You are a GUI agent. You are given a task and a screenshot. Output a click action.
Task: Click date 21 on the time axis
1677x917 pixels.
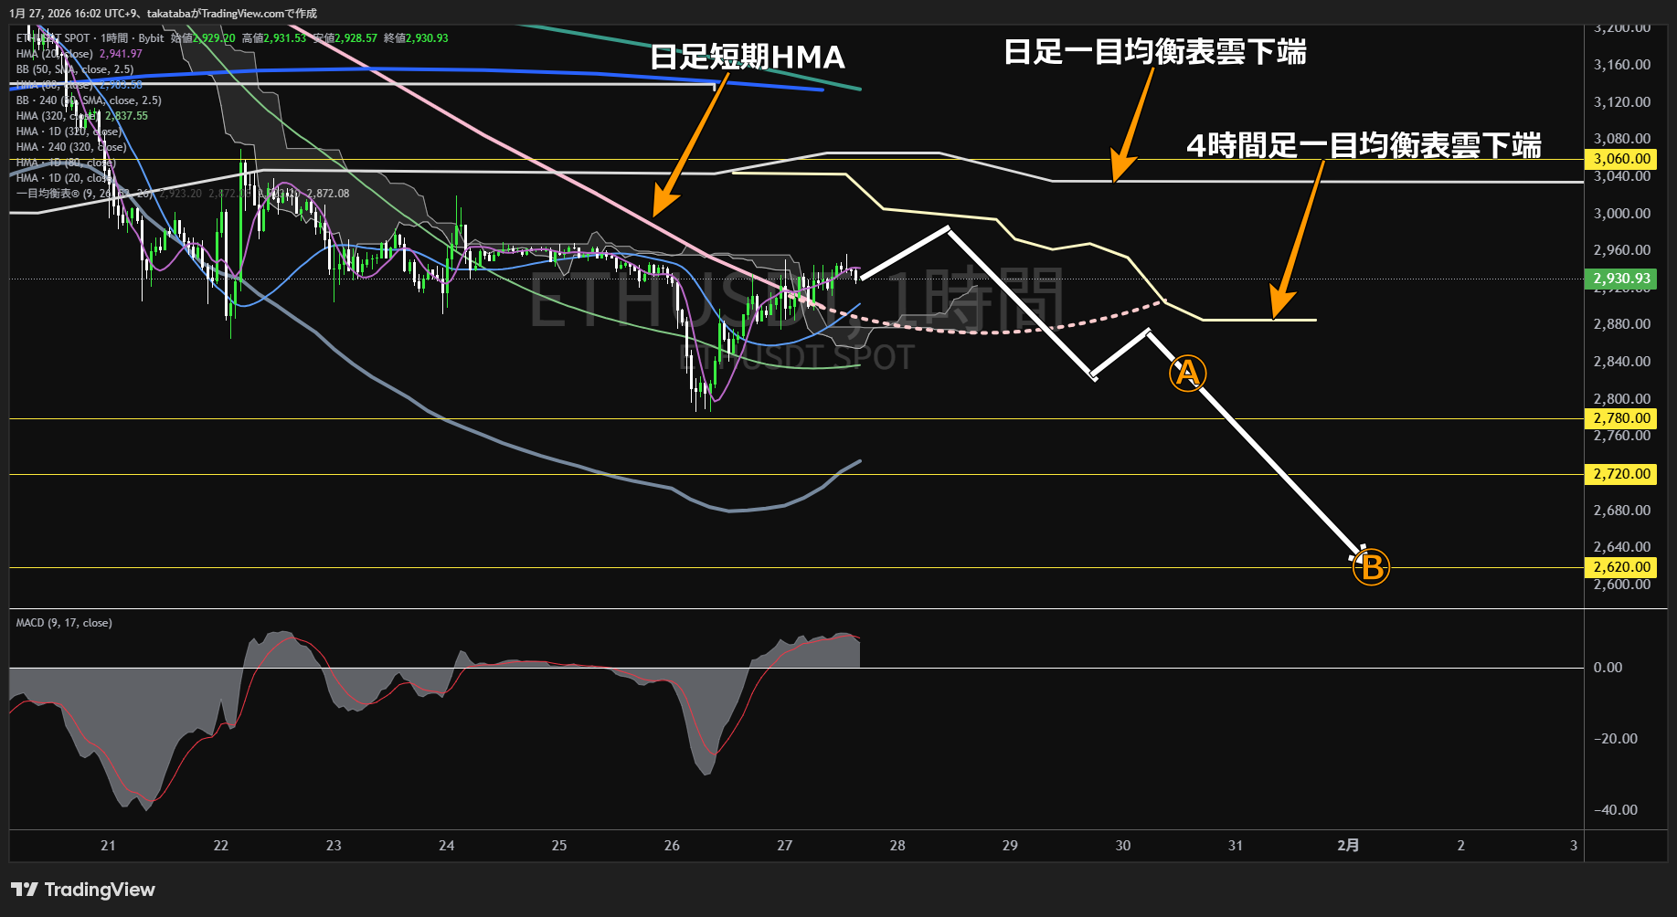click(108, 846)
